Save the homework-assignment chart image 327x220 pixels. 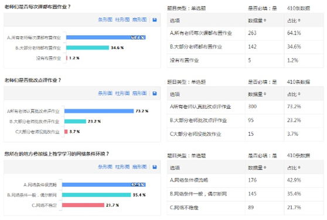coord(155,20)
